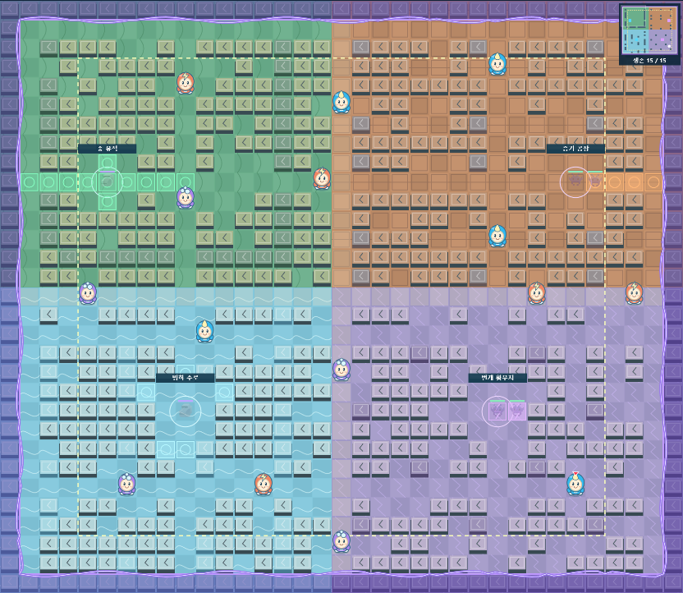Click the blue character with red marker
683x593 pixels.
tap(575, 484)
